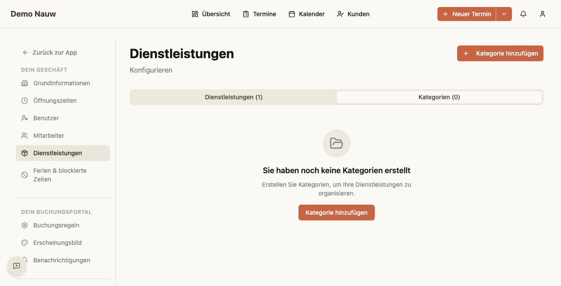The width and height of the screenshot is (561, 286).
Task: Select the Kategorien (0) tab
Action: tap(439, 97)
